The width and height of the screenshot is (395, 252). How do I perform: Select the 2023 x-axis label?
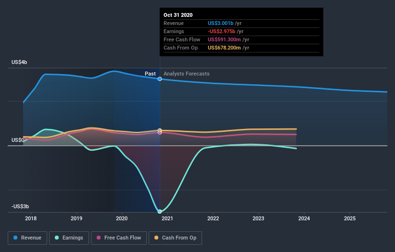(x=258, y=218)
